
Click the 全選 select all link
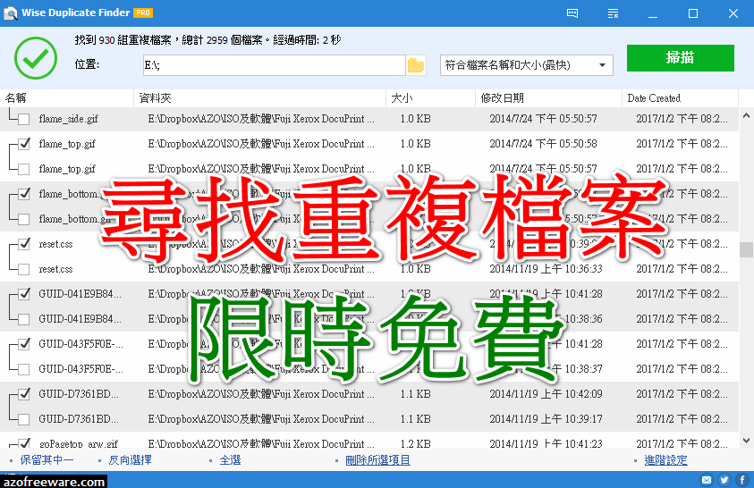tap(230, 460)
